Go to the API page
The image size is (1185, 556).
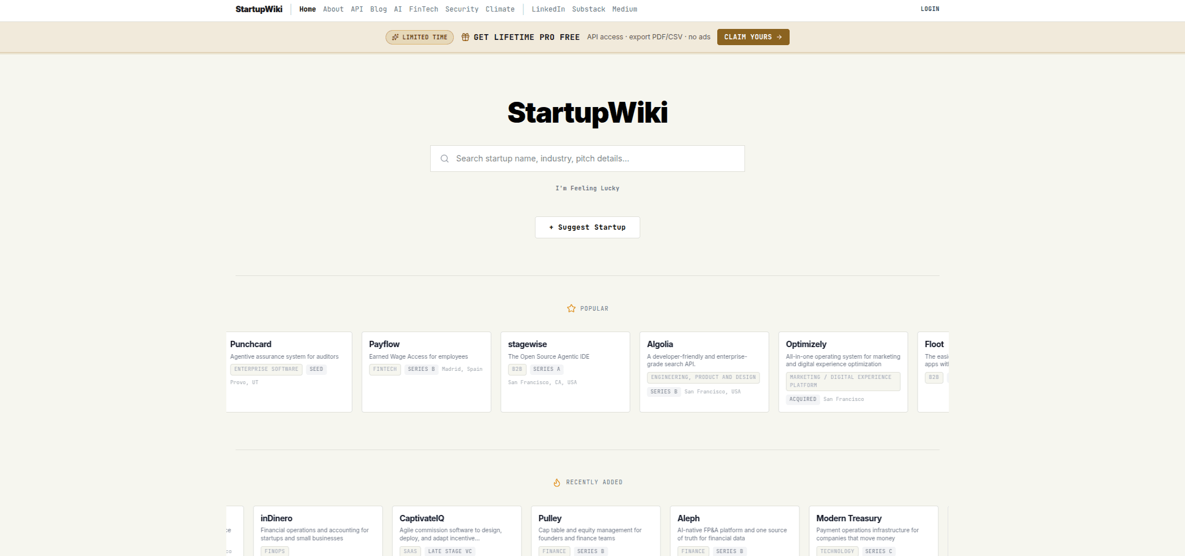click(x=357, y=9)
